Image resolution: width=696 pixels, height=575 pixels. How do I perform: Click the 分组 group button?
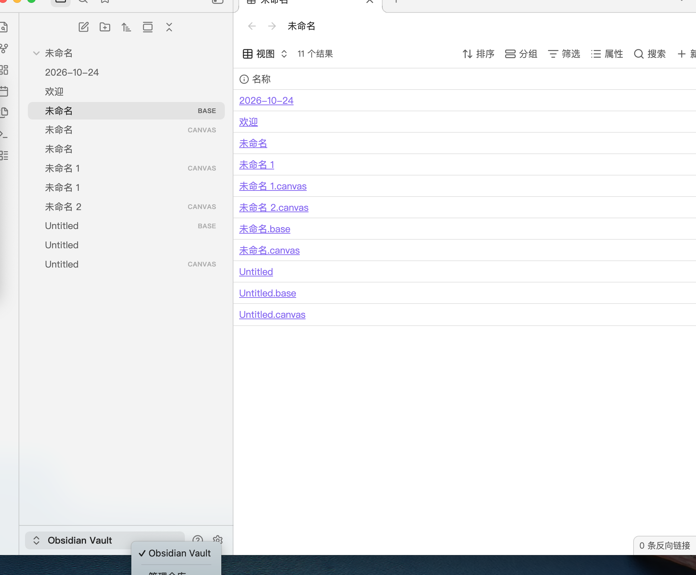pos(521,54)
